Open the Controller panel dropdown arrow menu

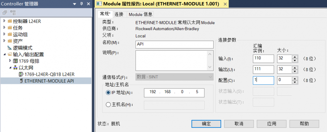coord(75,4)
